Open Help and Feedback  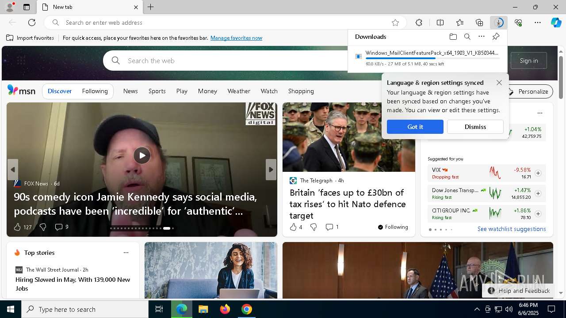[519, 291]
